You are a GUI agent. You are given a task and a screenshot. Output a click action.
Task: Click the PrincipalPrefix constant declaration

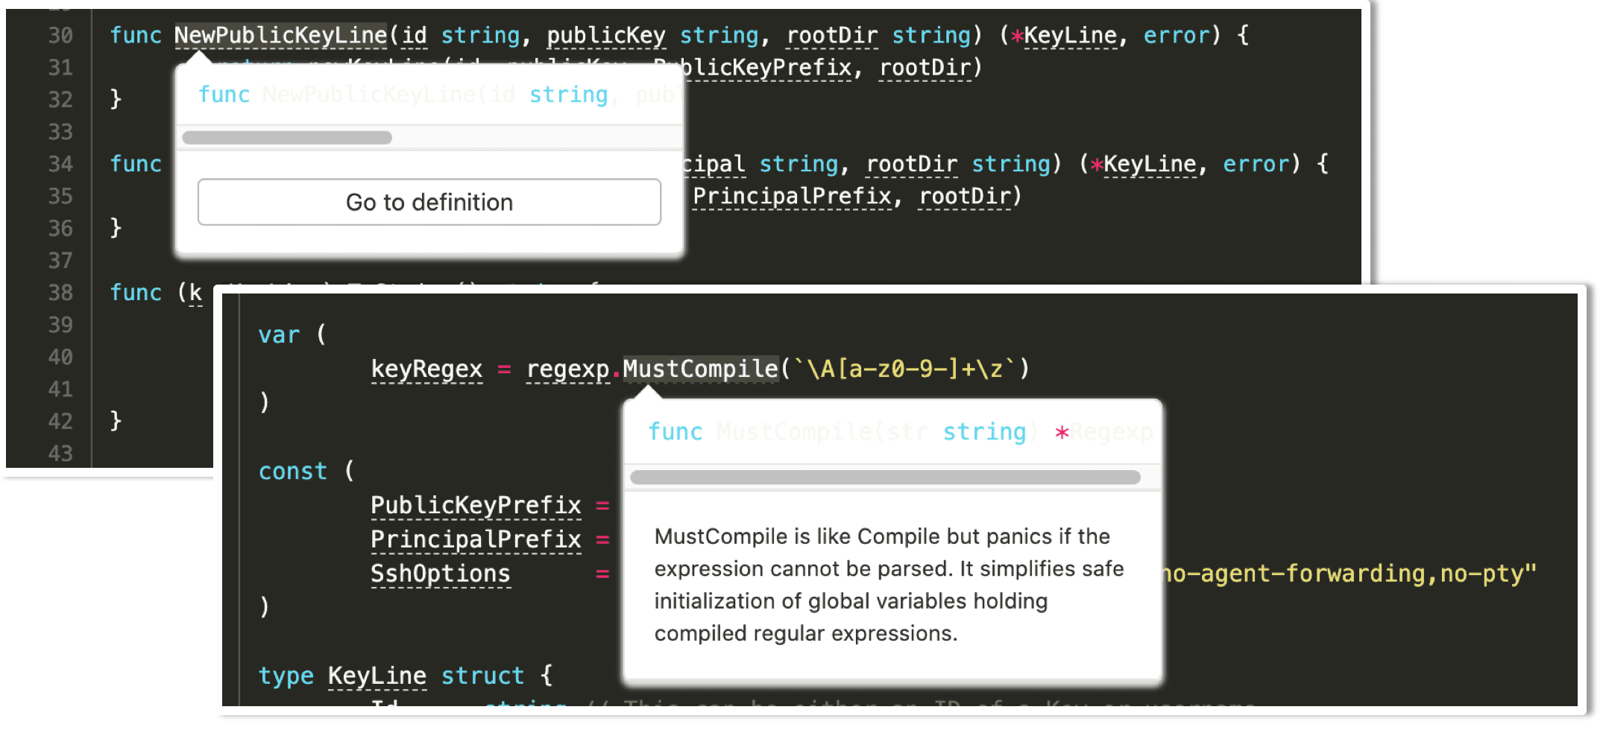pyautogui.click(x=476, y=539)
